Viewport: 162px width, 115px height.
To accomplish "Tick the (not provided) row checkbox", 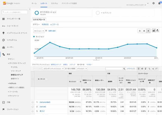I will (x=33, y=102).
